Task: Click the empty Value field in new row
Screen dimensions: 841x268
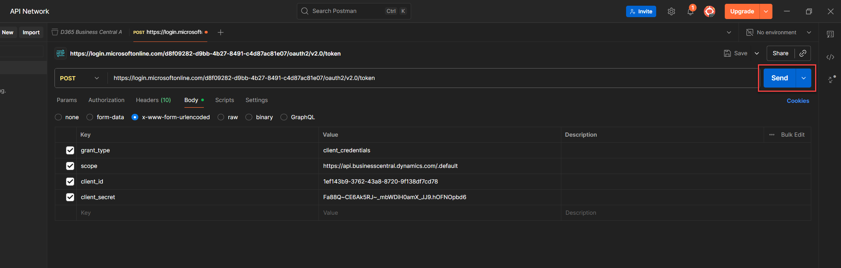Action: click(x=440, y=213)
